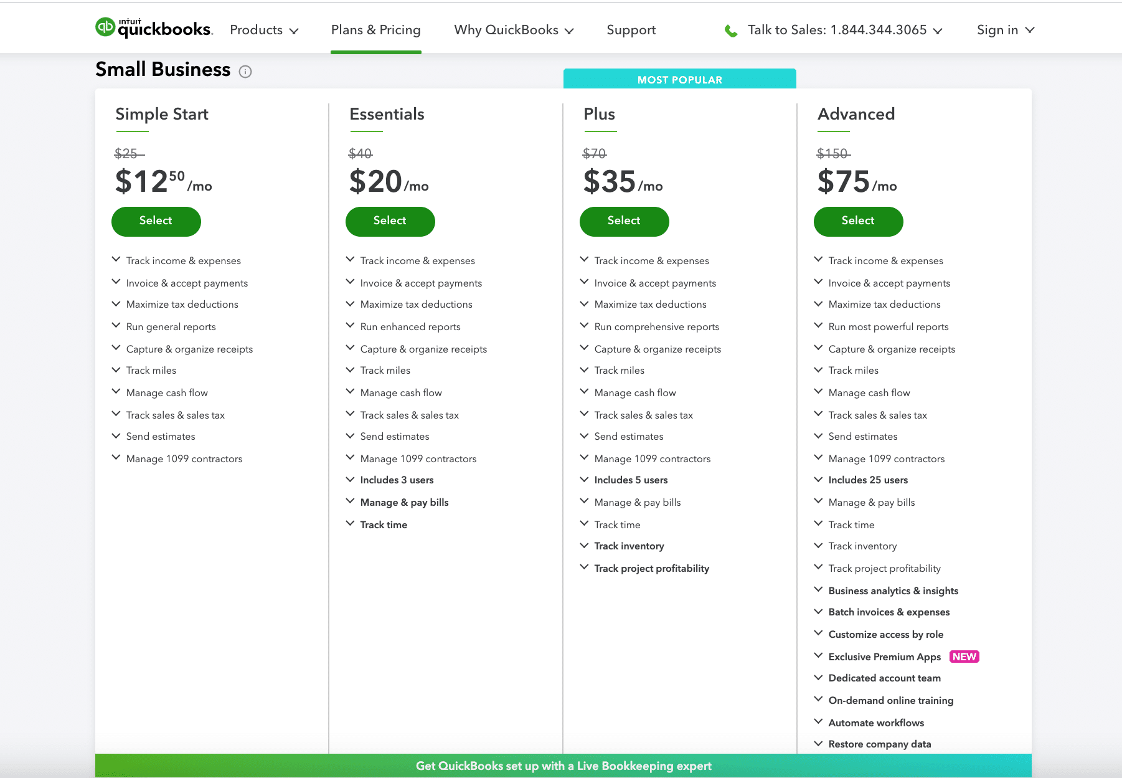Viewport: 1122px width, 778px height.
Task: Click the green phone icon beside Talk to Sales
Action: click(x=730, y=29)
